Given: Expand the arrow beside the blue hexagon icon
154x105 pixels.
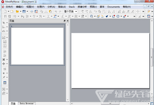Looking at the screenshot, I should tap(121, 16).
